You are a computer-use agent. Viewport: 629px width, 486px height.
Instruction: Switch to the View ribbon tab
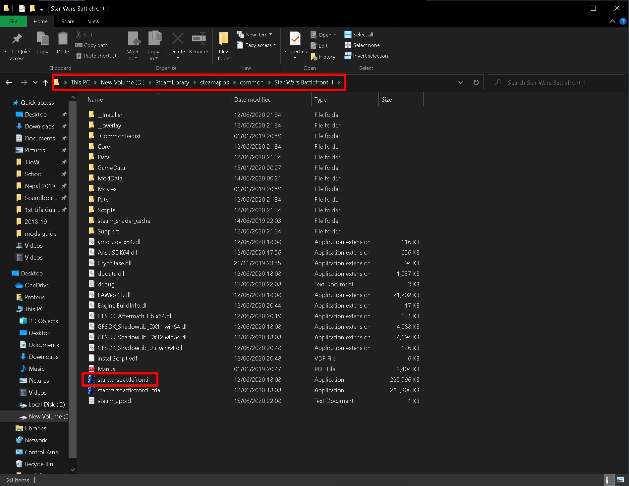click(x=94, y=21)
